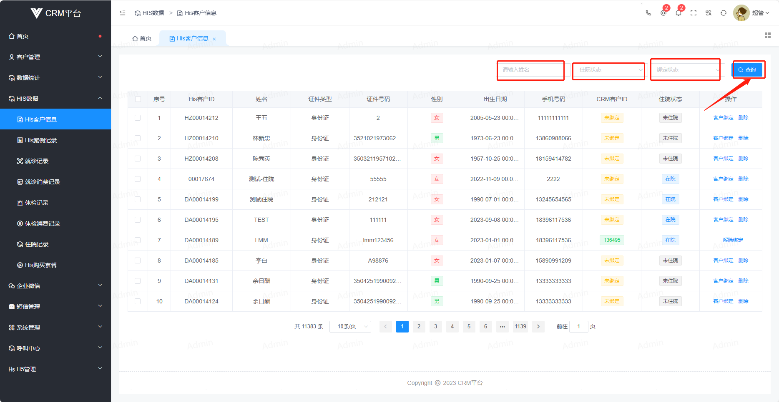
Task: Click 客户绑定 for 王五
Action: 723,118
